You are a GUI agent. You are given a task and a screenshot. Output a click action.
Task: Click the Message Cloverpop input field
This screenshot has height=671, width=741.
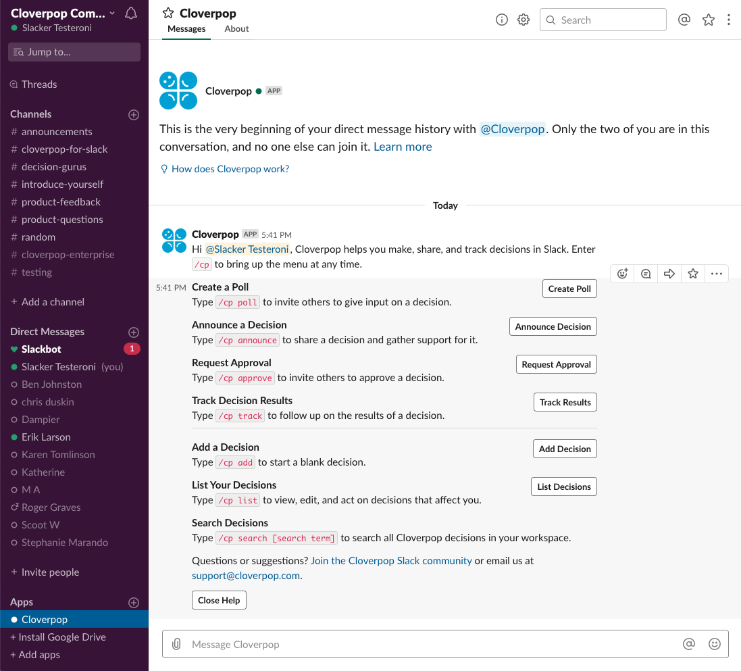click(x=445, y=644)
